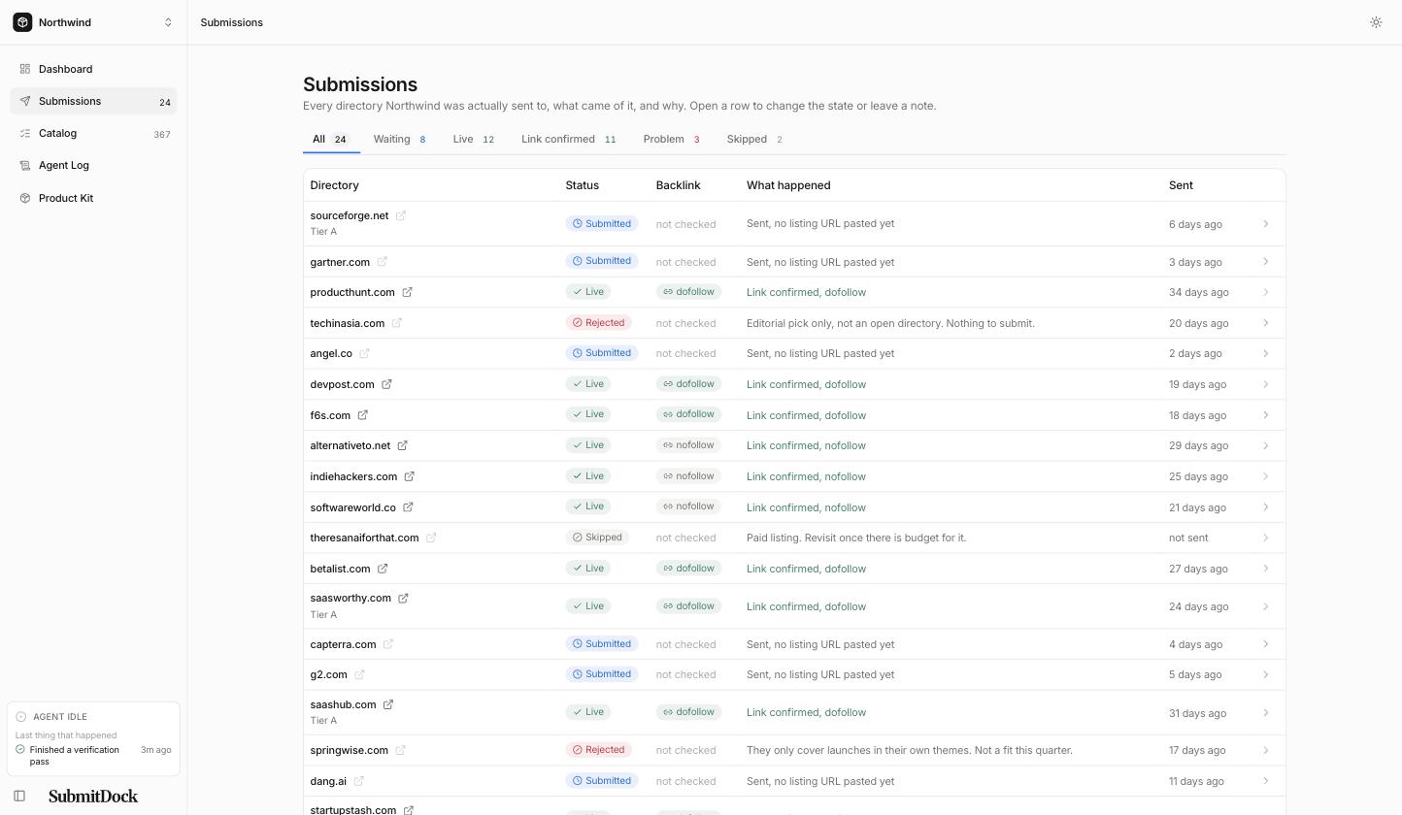Expand the capterra.com row chevron

click(x=1265, y=644)
